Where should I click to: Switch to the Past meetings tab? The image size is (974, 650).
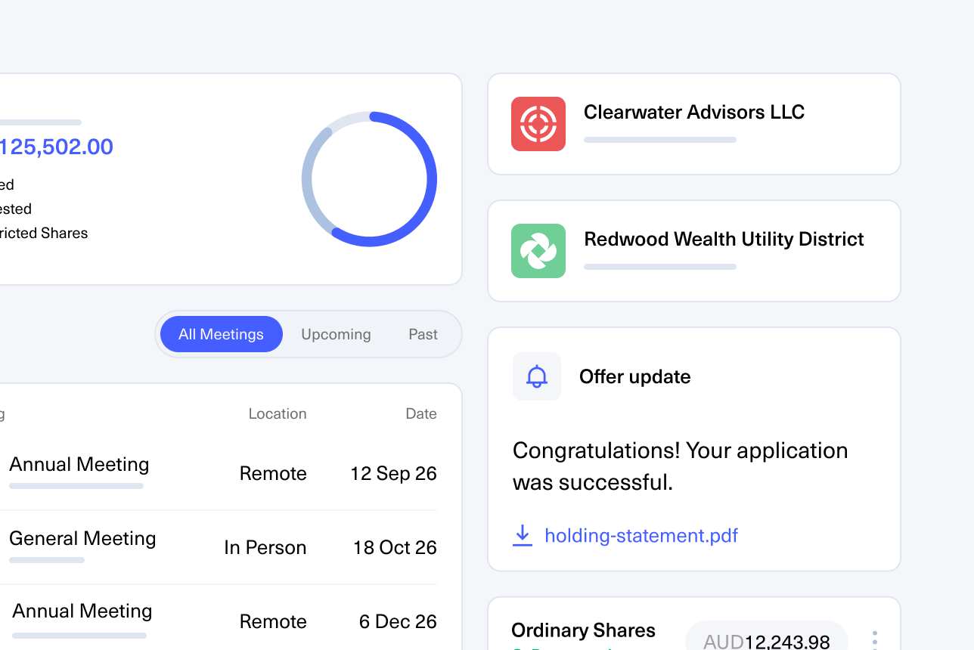tap(423, 334)
